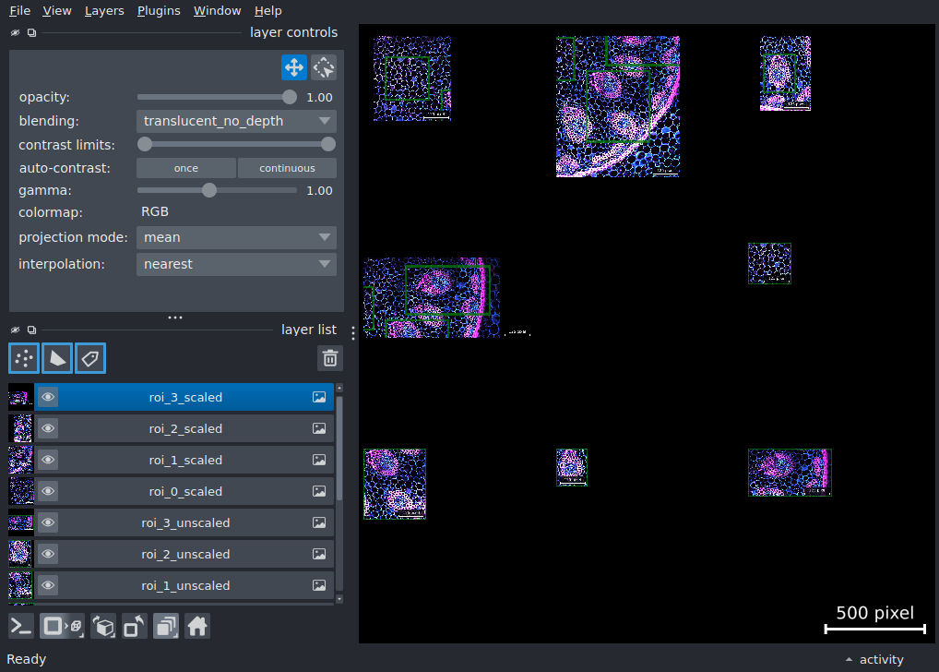
Task: Reset view with home icon
Action: (197, 627)
